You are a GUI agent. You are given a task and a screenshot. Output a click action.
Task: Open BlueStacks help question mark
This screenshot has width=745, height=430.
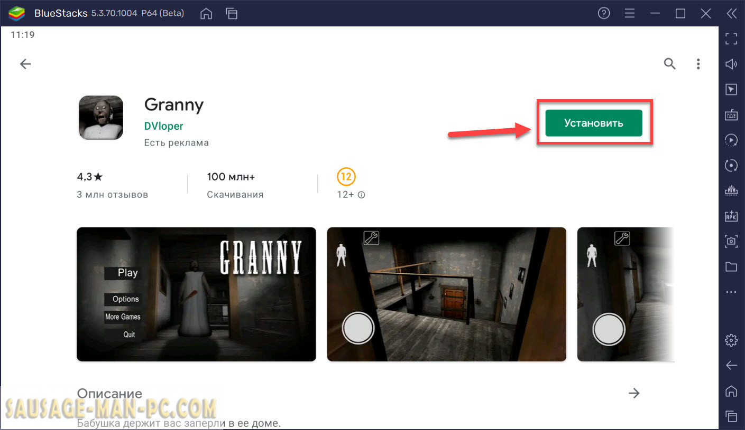point(604,13)
